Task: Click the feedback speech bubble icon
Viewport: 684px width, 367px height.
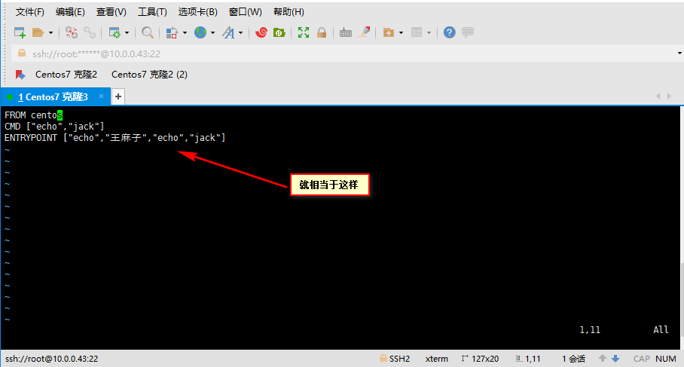Action: click(x=468, y=32)
